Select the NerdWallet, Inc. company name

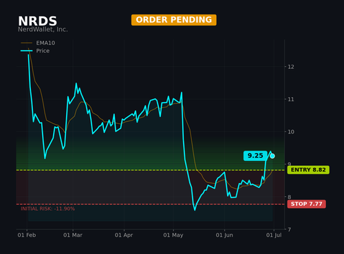click(x=43, y=30)
